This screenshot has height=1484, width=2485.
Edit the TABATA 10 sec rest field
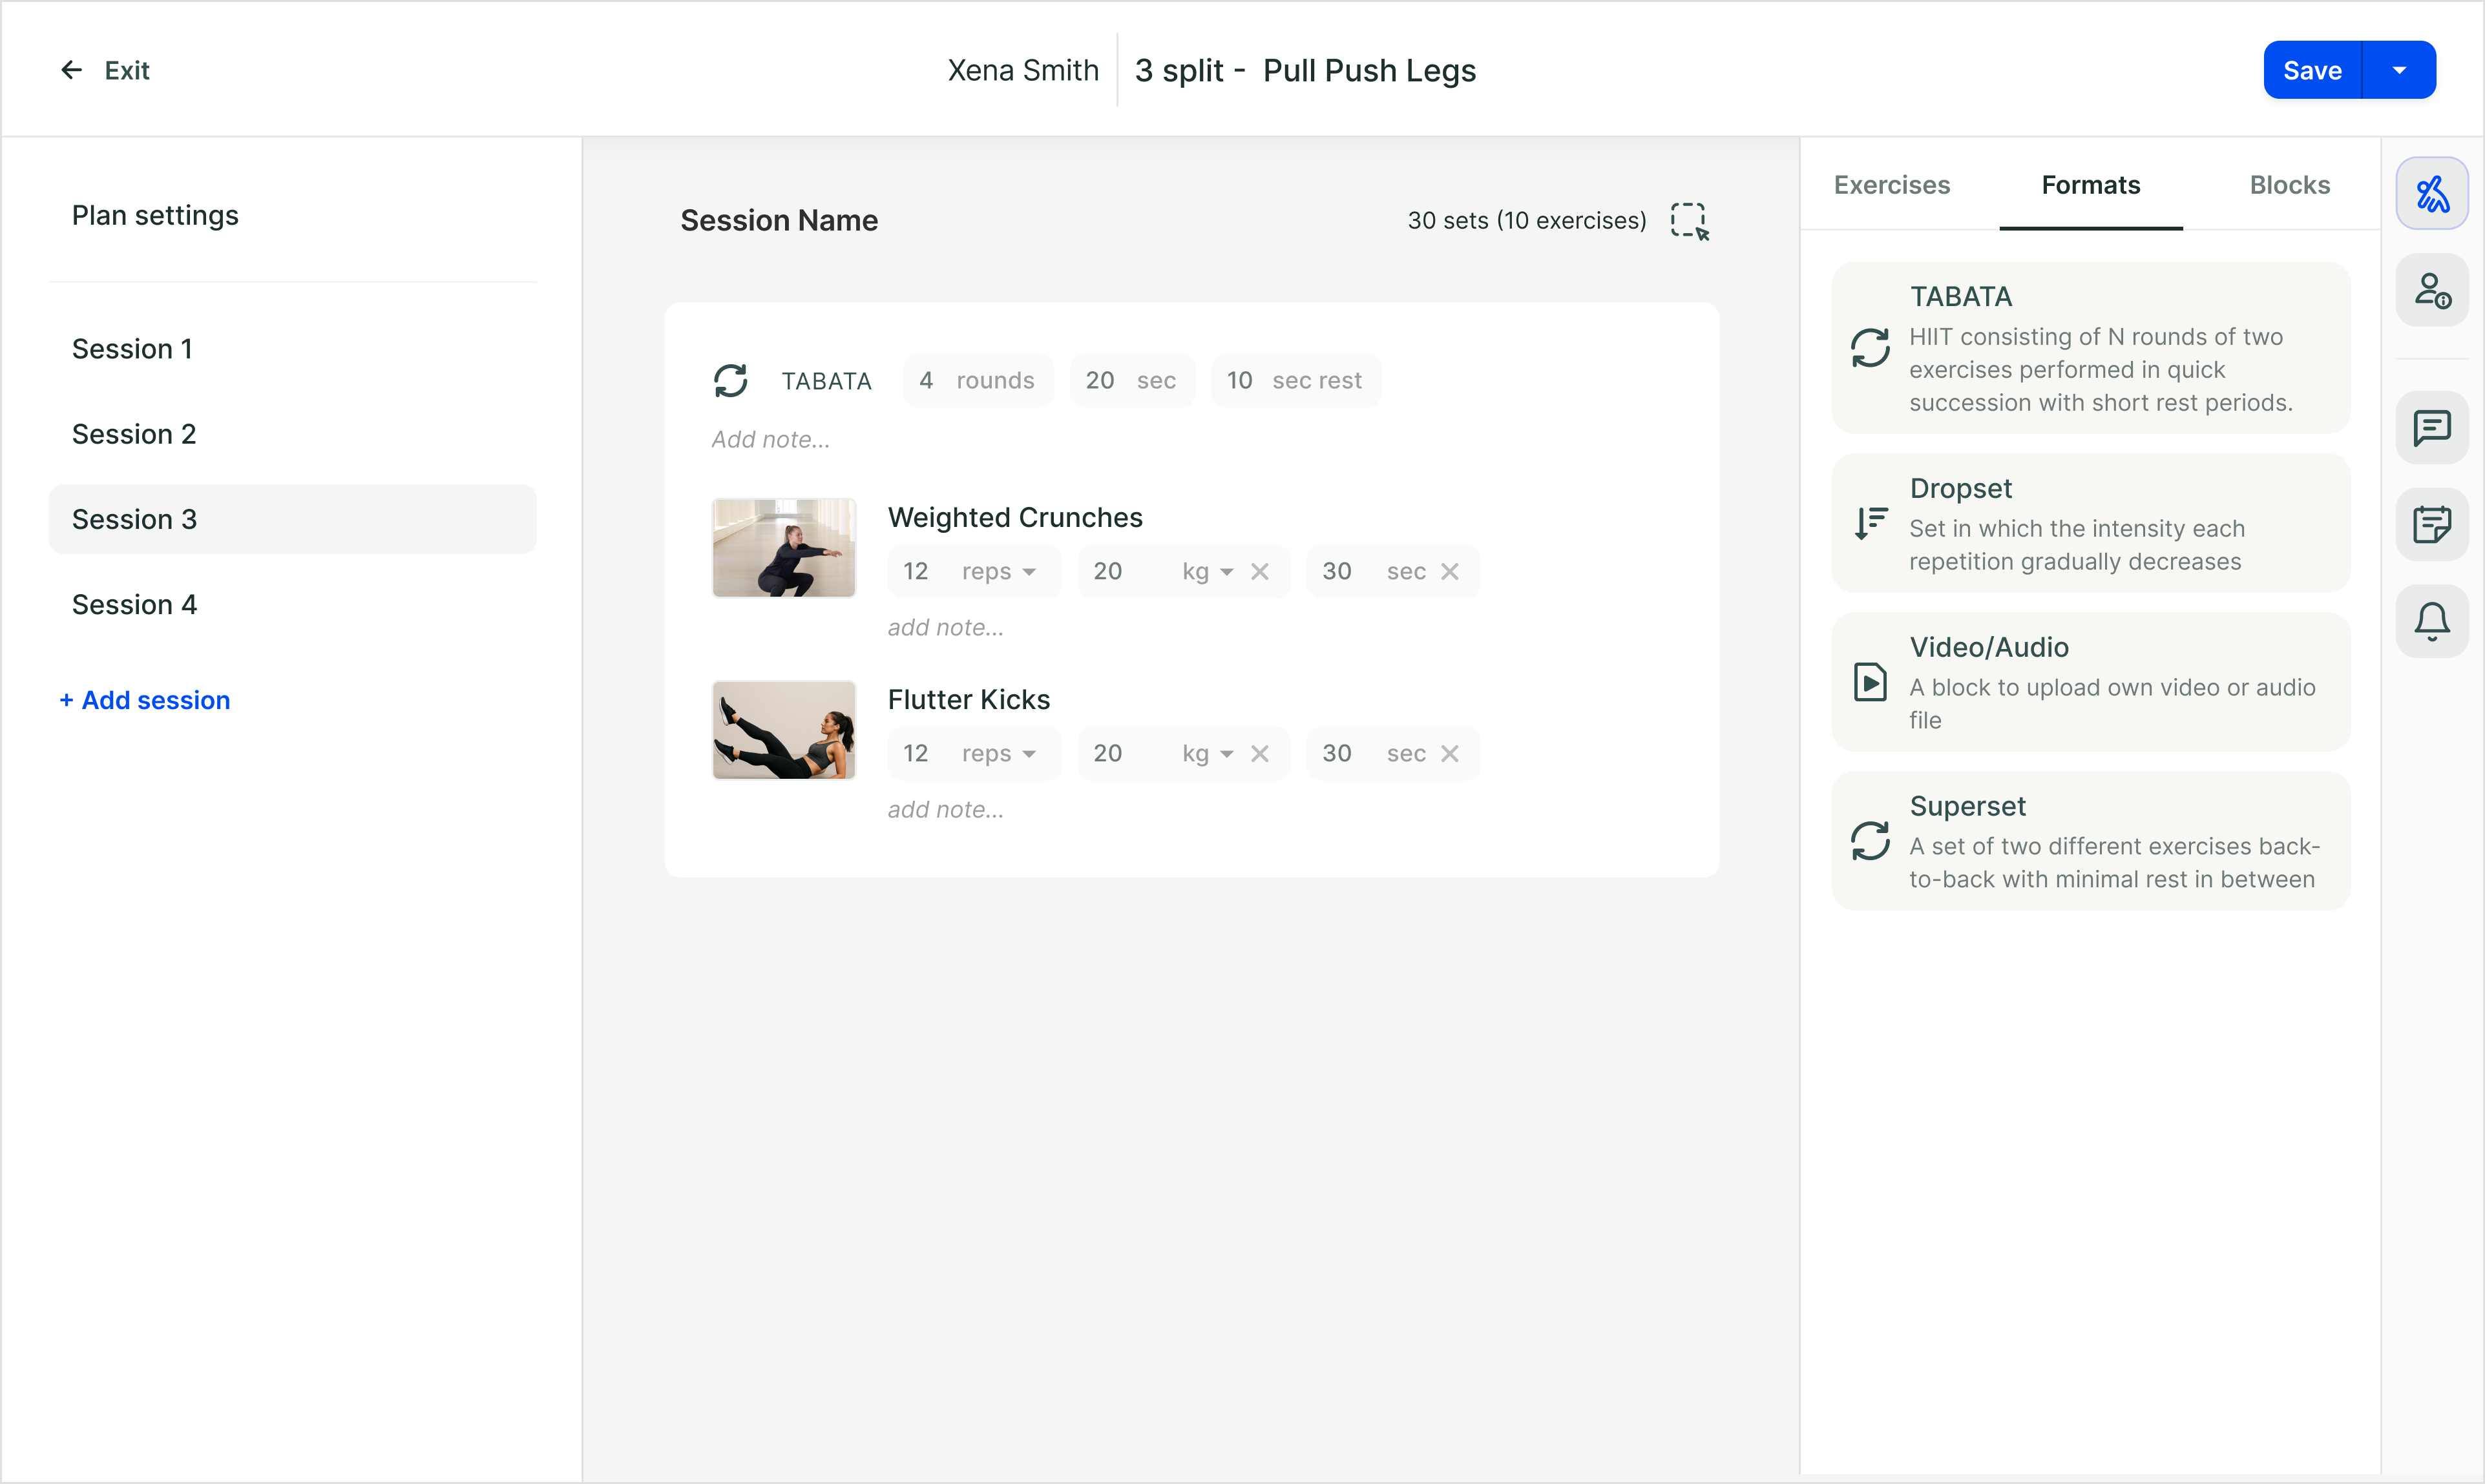click(x=1295, y=381)
